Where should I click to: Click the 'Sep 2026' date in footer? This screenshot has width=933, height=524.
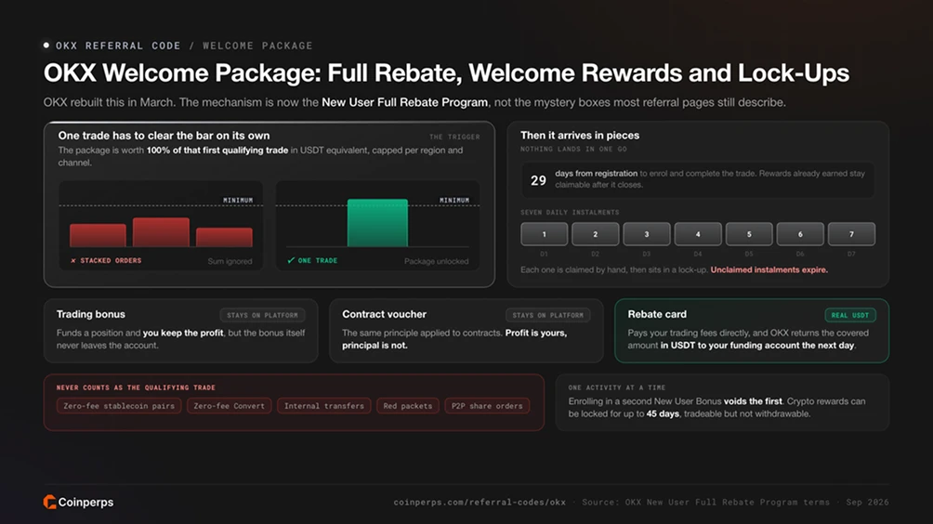(x=867, y=502)
